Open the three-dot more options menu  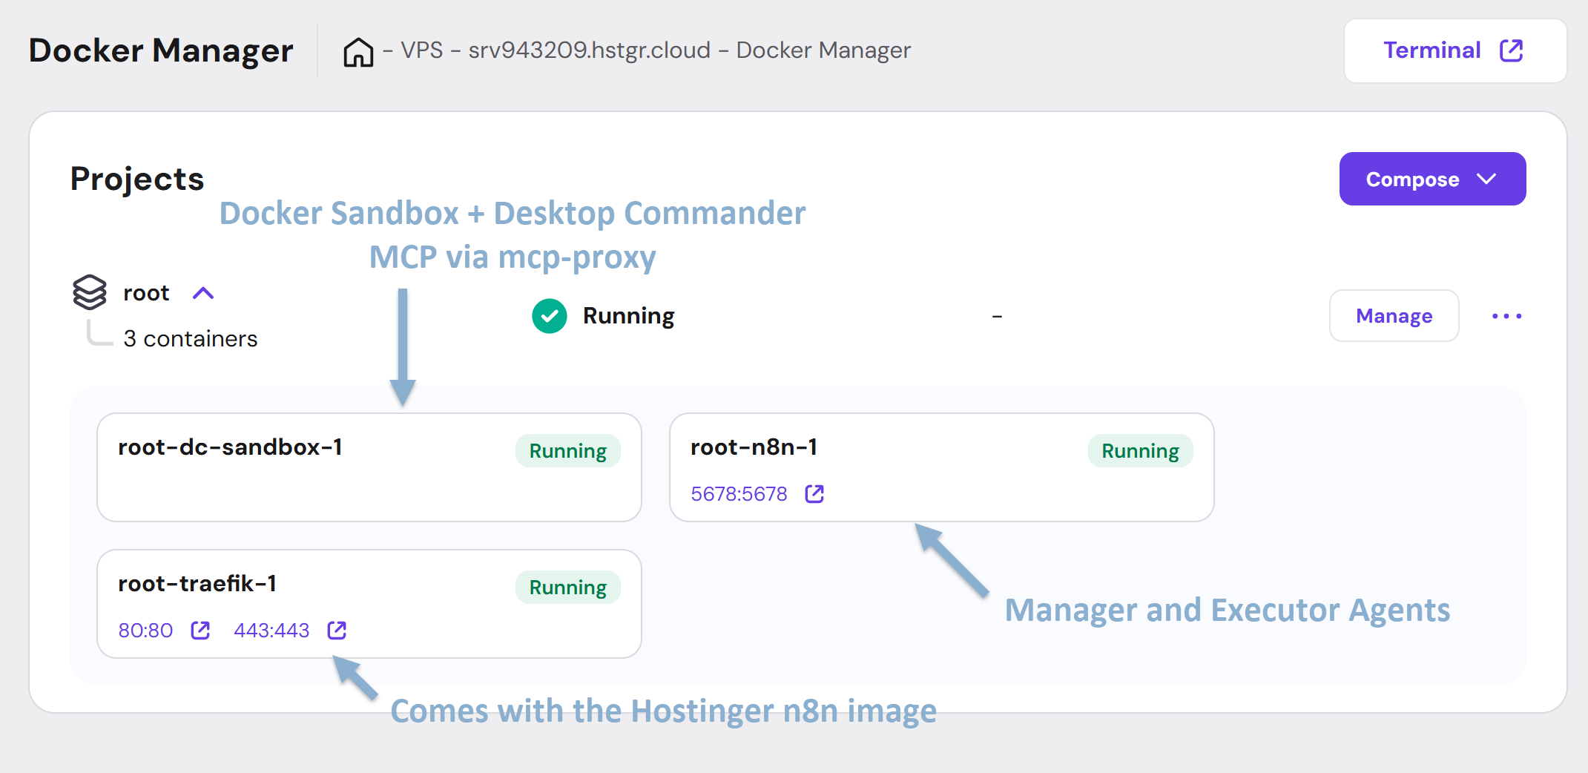point(1506,316)
